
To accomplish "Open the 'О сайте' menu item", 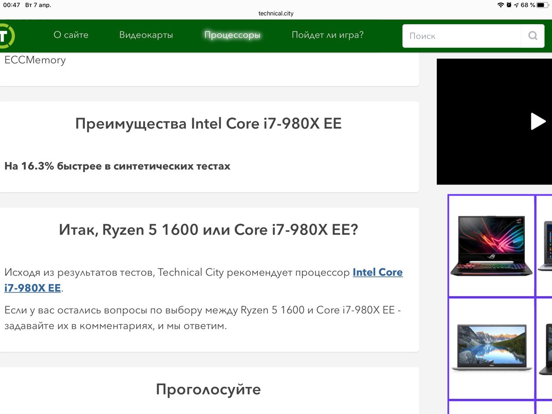I will [71, 35].
